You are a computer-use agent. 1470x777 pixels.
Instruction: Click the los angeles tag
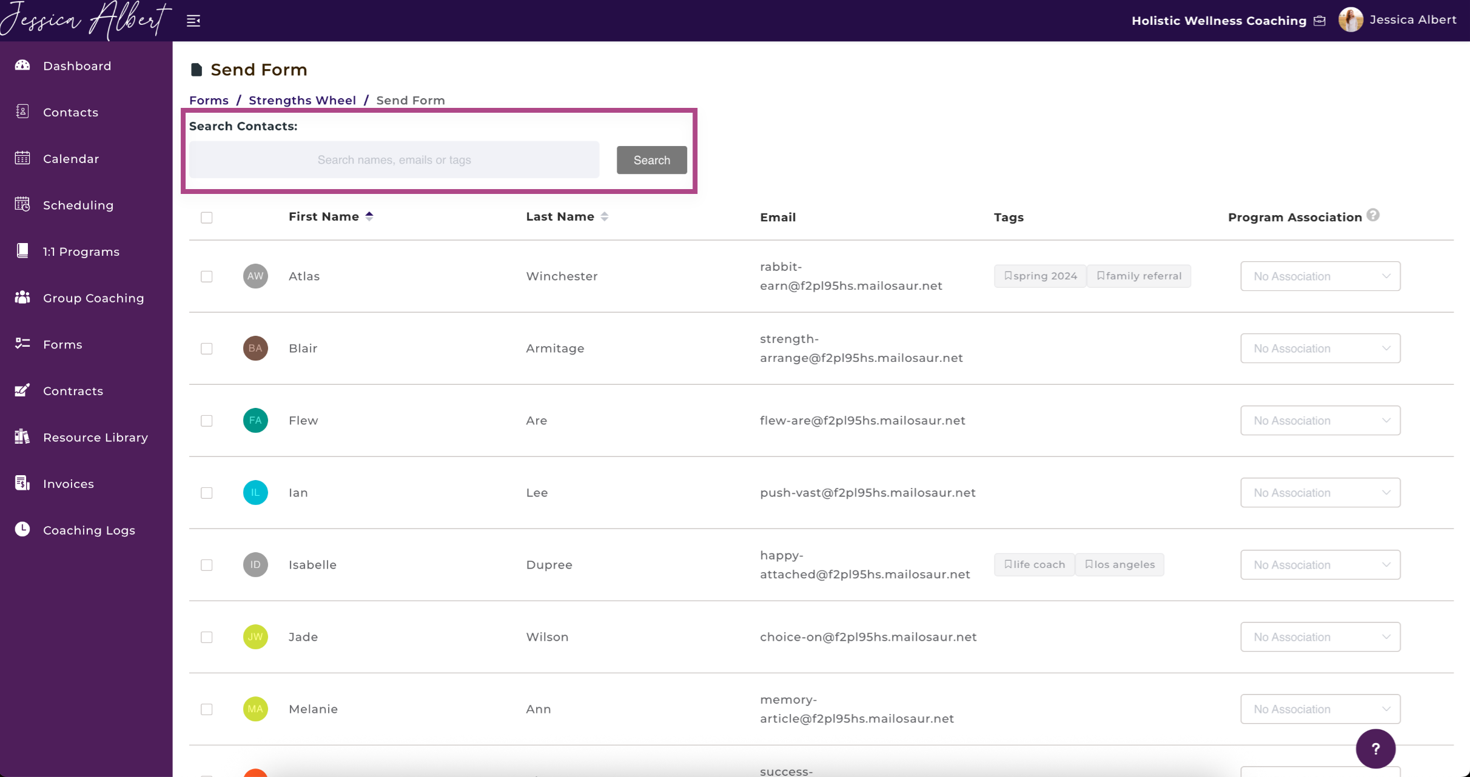pyautogui.click(x=1119, y=564)
